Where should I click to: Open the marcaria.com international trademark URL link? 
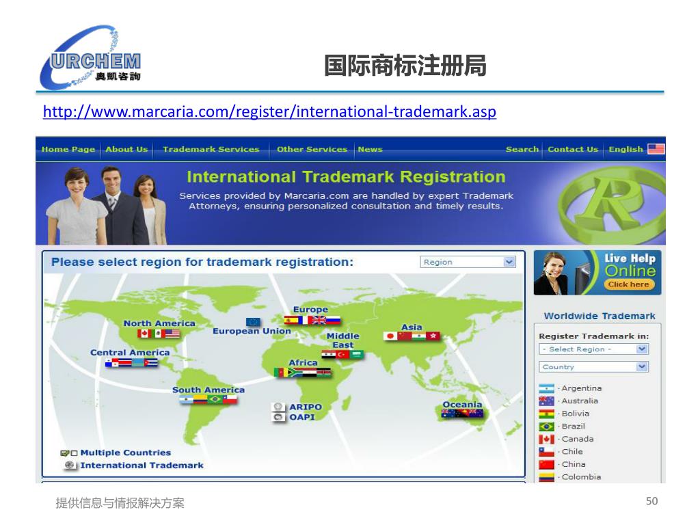(269, 111)
